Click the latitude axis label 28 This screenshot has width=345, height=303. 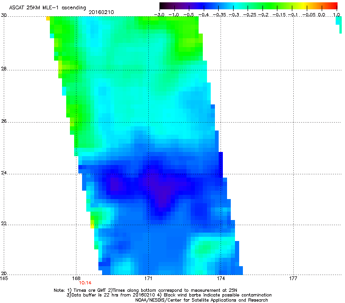[x=4, y=69]
